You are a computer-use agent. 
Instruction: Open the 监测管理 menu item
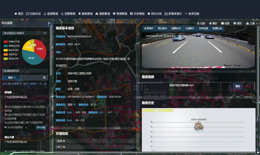coord(51,14)
